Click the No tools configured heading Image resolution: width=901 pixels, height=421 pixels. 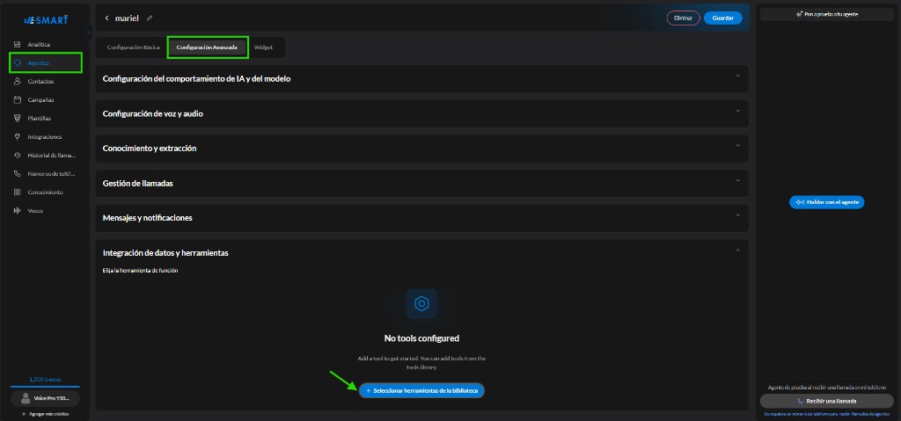click(x=421, y=338)
